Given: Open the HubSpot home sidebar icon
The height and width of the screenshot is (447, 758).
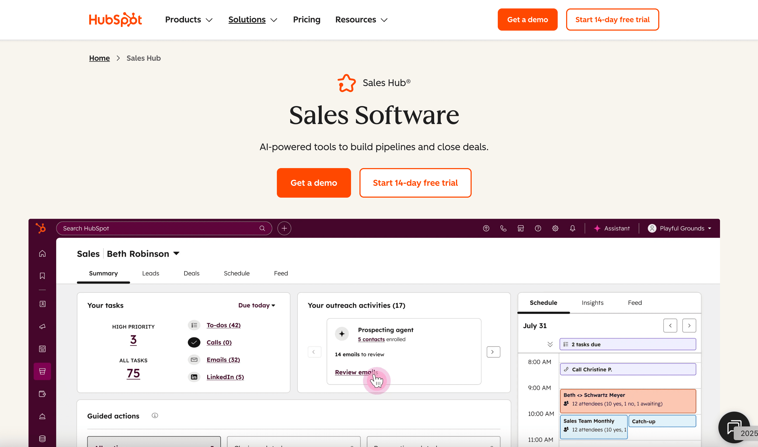Looking at the screenshot, I should [x=42, y=253].
